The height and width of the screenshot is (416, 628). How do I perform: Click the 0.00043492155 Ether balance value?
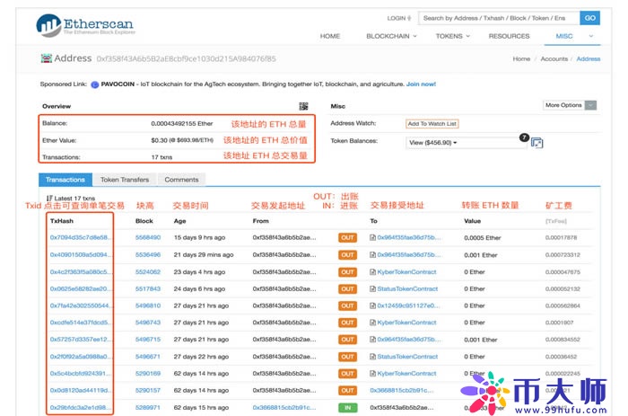pos(182,124)
